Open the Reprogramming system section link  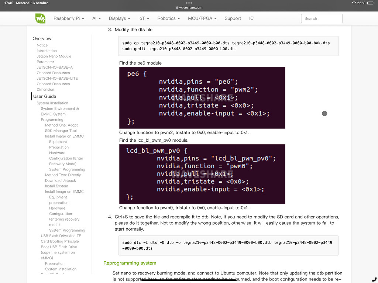[130, 263]
